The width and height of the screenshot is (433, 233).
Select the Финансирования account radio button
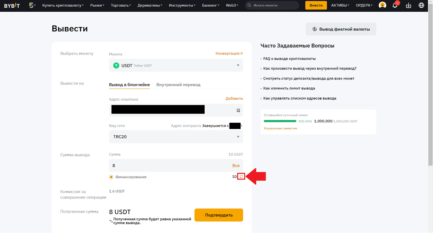pyautogui.click(x=111, y=177)
